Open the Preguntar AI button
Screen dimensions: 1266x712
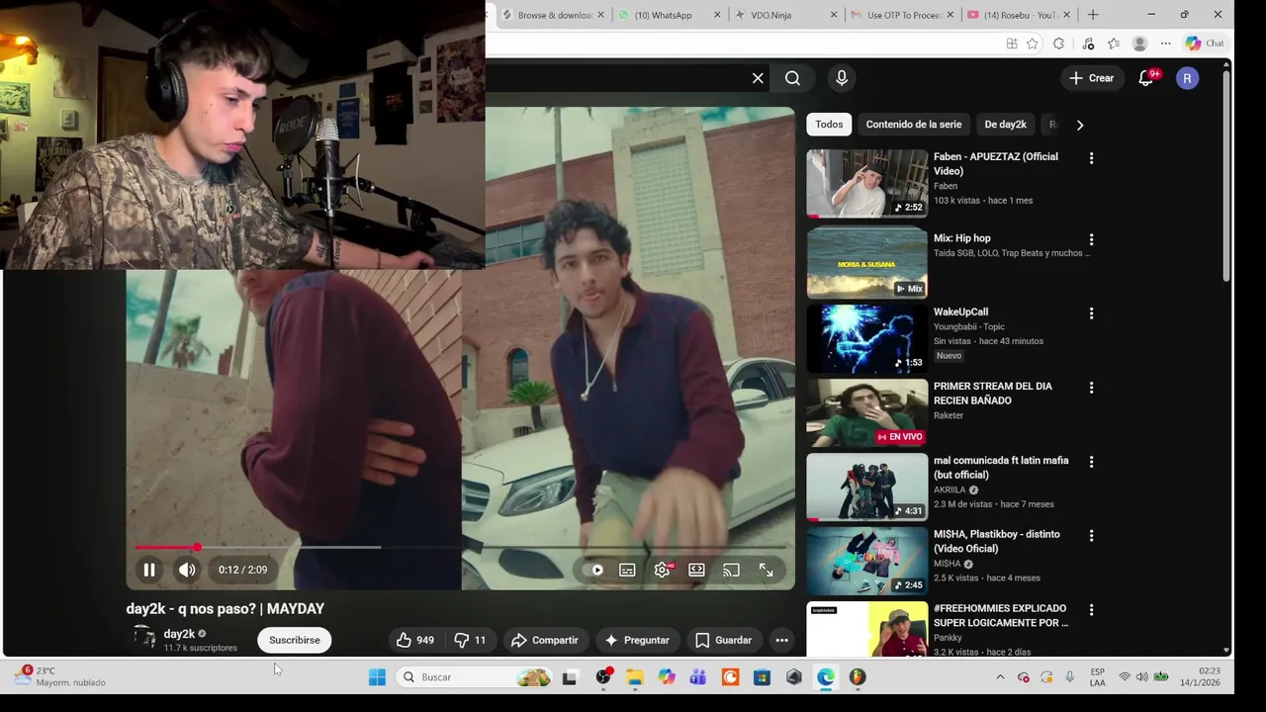click(x=637, y=640)
